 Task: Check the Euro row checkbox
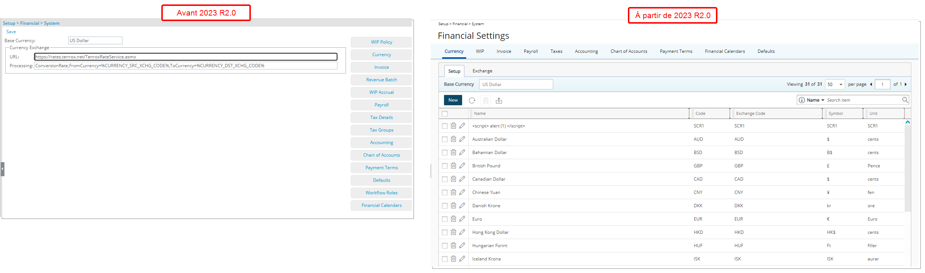click(x=445, y=219)
